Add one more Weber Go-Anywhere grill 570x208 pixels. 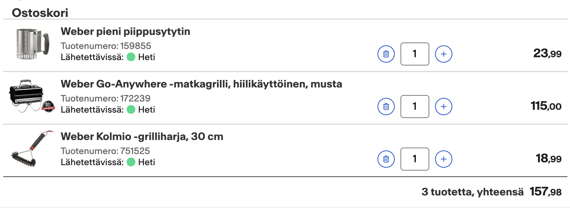(444, 107)
